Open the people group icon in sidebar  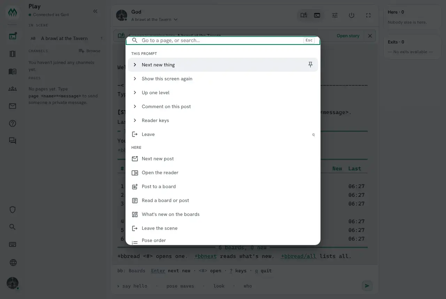click(x=13, y=89)
